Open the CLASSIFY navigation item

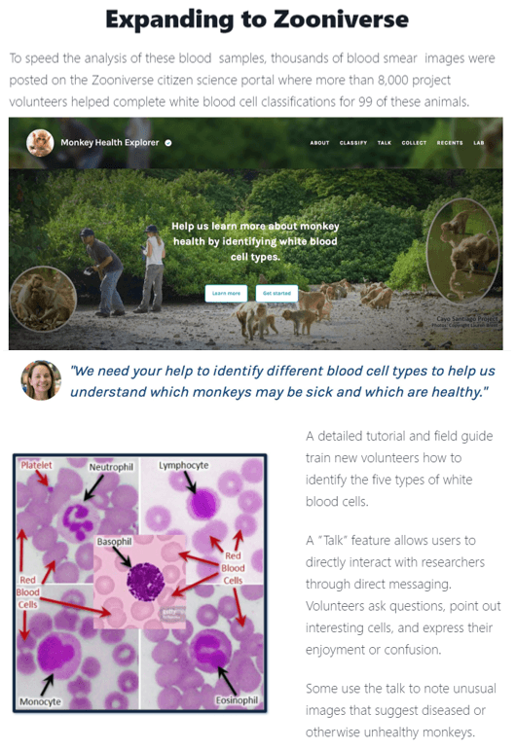coord(353,143)
